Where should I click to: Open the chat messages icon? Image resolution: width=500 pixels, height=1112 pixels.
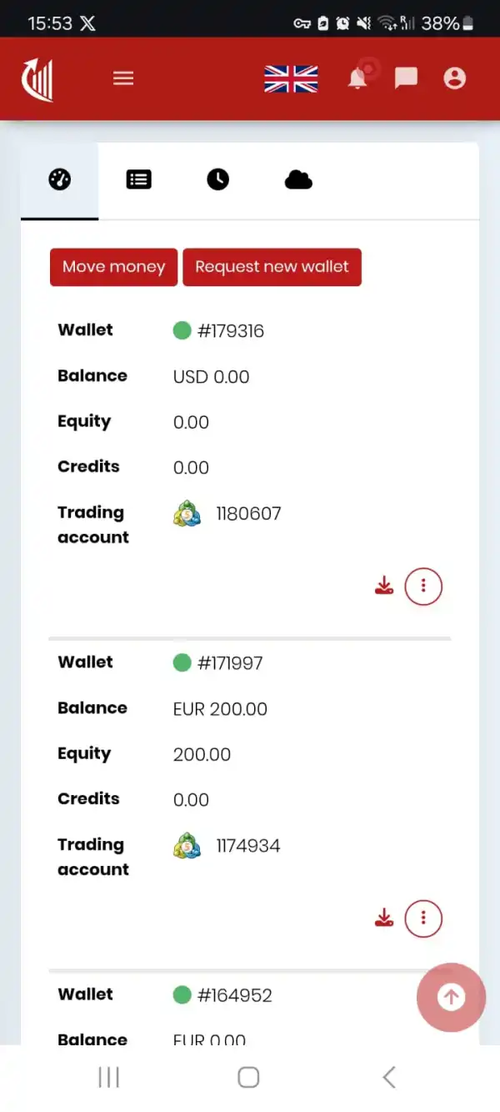pos(406,78)
